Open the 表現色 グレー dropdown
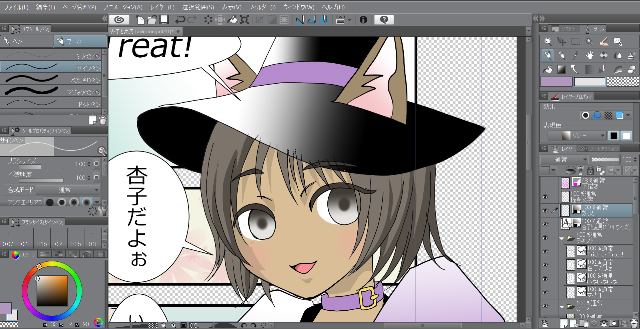The image size is (640, 329). point(577,136)
